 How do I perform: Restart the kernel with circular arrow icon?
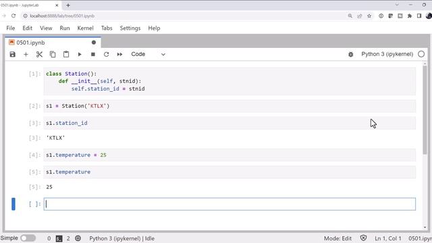(107, 54)
